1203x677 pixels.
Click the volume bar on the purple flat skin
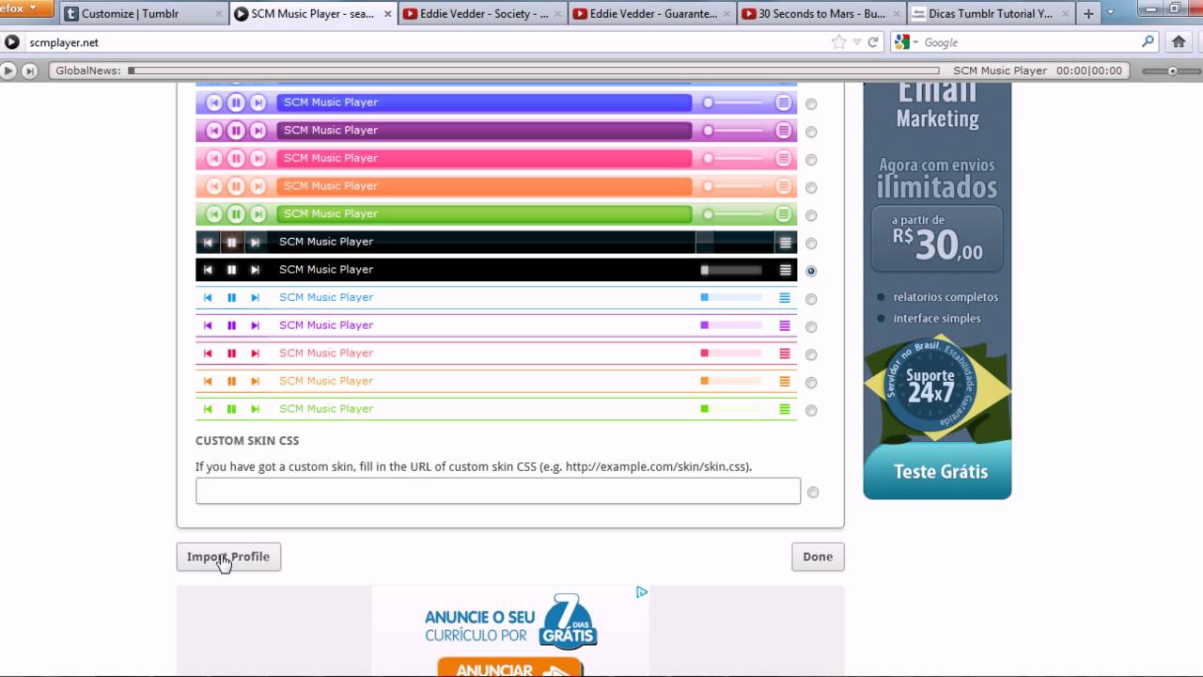(731, 325)
